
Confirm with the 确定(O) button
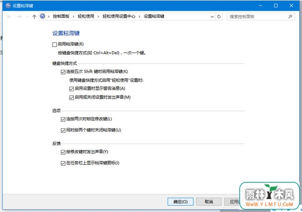180,202
